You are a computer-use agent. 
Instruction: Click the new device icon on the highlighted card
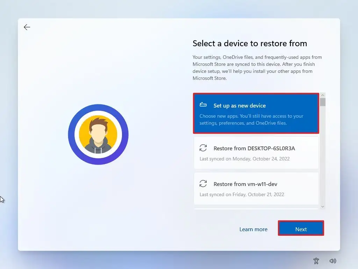coord(203,104)
